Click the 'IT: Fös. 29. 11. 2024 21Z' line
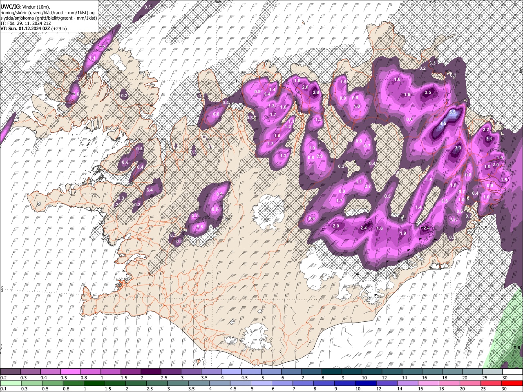 click(x=26, y=24)
